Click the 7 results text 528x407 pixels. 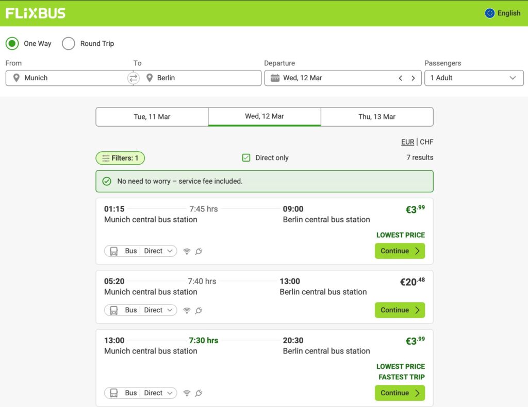420,157
